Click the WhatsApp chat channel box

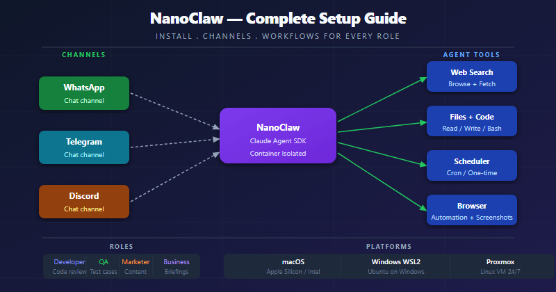tap(84, 93)
